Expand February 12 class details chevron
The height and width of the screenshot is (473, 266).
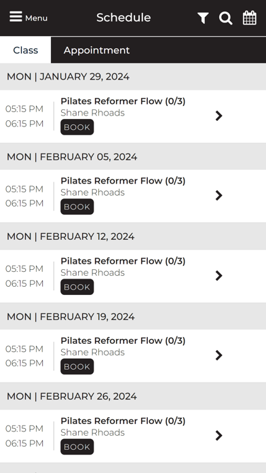point(219,275)
